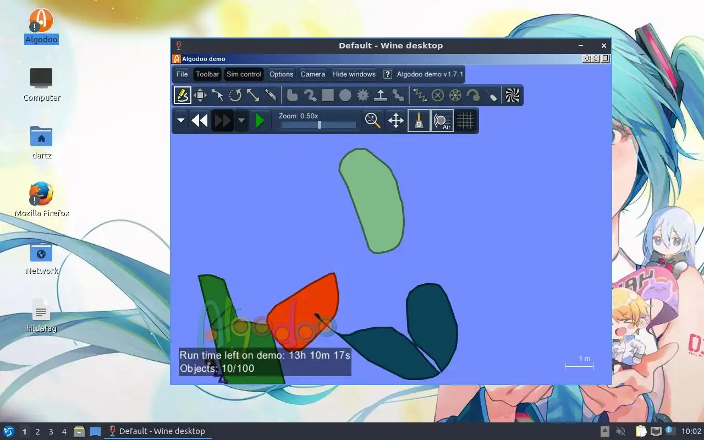
Task: Select the Fixate tool
Action: pos(438,96)
